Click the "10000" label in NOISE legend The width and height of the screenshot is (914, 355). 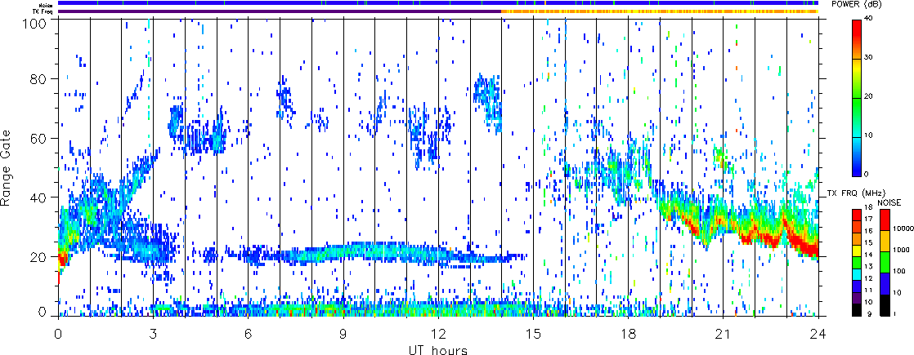pos(903,229)
